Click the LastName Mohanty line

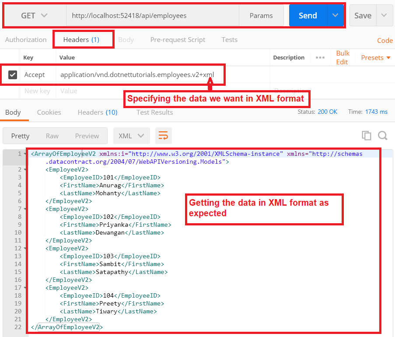110,193
